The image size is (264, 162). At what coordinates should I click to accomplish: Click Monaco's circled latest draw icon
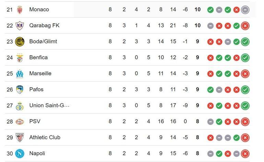coord(245,10)
